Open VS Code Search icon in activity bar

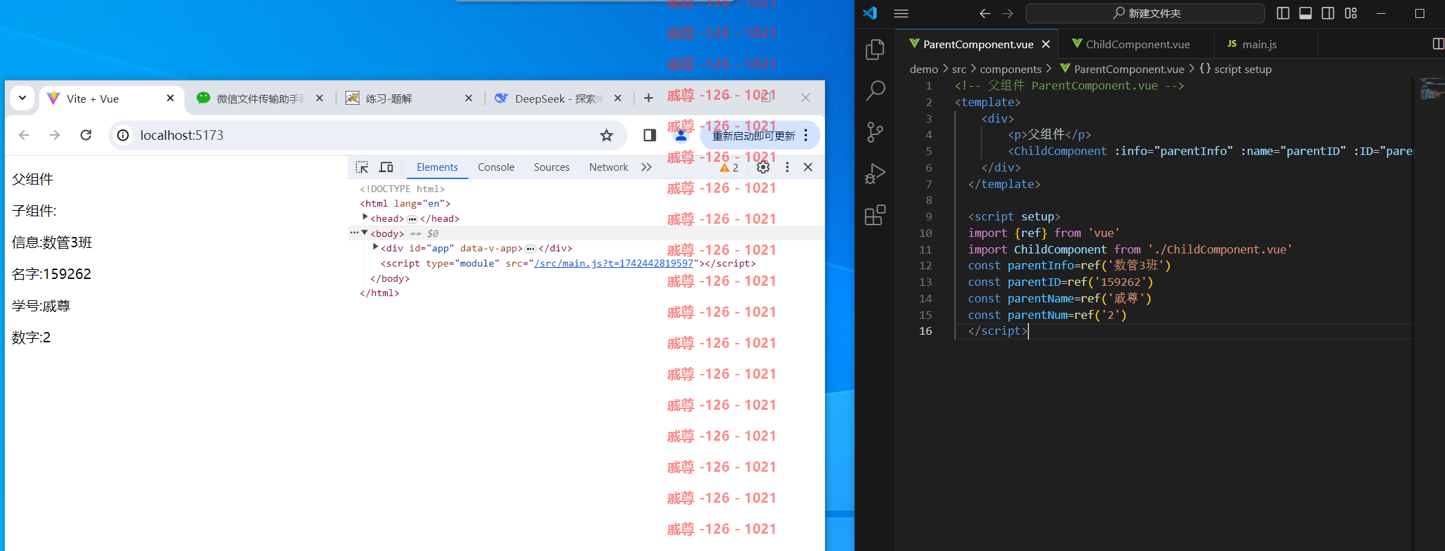875,90
